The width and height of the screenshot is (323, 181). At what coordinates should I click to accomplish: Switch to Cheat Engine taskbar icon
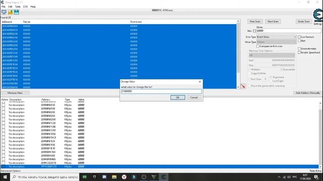pos(164,177)
